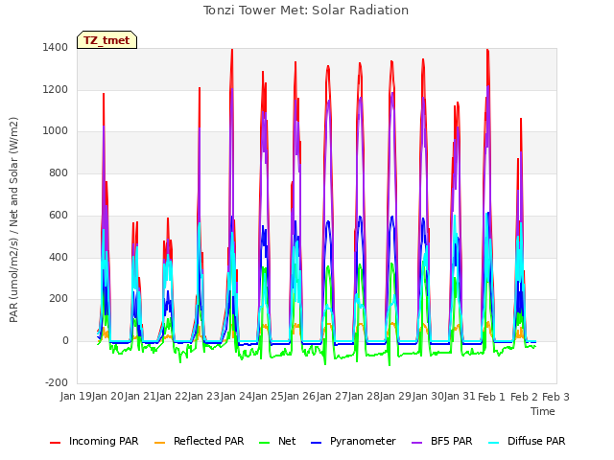Click the 1000 y-axis tick label
614x460 pixels.
tap(56, 131)
